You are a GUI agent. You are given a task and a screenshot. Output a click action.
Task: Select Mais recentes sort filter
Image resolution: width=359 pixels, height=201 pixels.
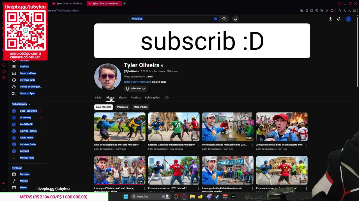[104, 107]
